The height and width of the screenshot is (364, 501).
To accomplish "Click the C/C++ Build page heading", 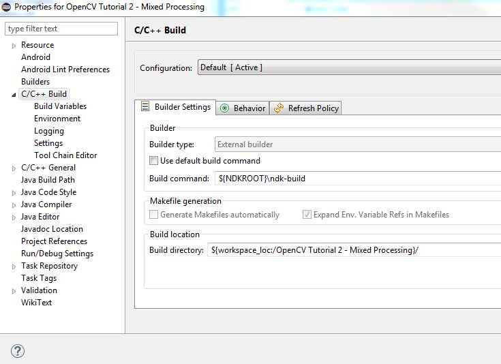I will click(x=160, y=30).
